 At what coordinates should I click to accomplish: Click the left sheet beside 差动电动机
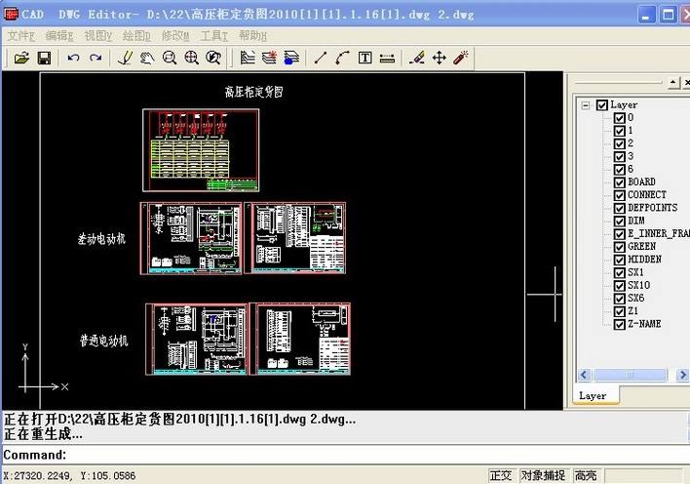(x=191, y=238)
